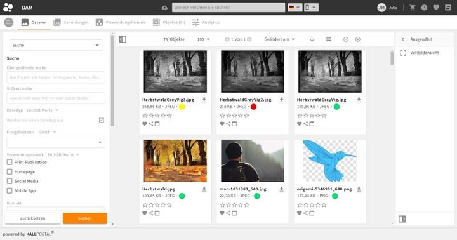This screenshot has height=240, width=457.
Task: Click the DAM logo
Action: point(8,8)
